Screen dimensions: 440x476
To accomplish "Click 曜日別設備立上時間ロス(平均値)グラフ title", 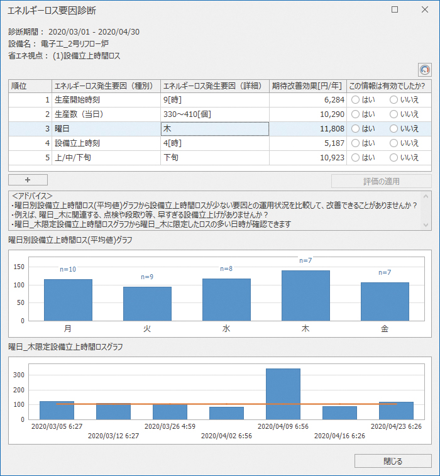I will pos(70,240).
